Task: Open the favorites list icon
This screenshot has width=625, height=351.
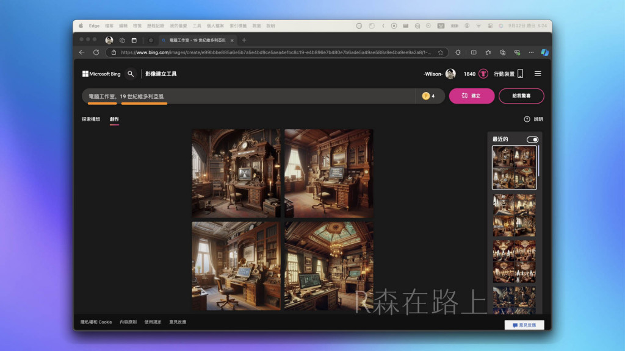Action: (488, 52)
